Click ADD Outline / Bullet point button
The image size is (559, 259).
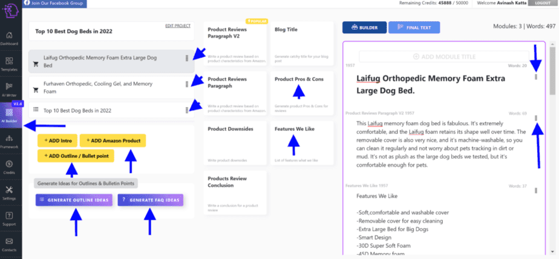[76, 156]
